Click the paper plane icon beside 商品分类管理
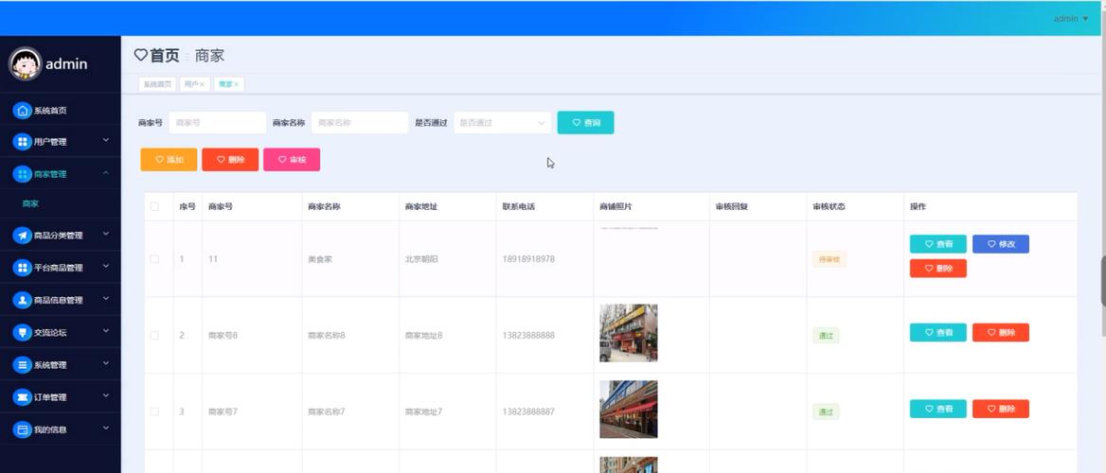Viewport: 1106px width, 473px height. pos(23,236)
